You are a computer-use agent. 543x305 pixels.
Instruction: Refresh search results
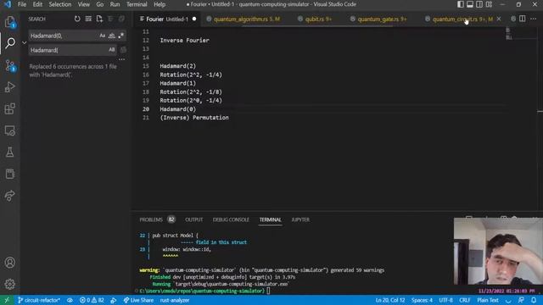point(77,19)
